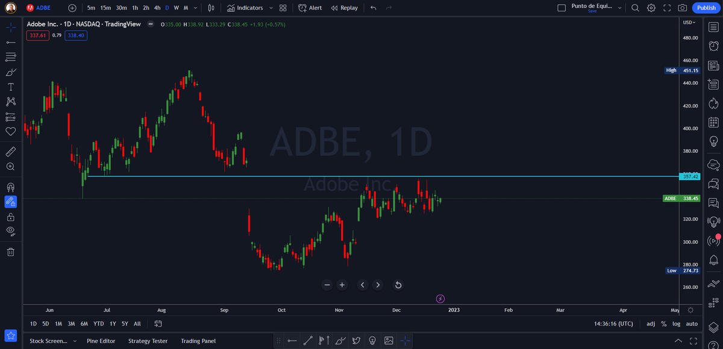Switch to the 15m timeframe

coord(105,8)
